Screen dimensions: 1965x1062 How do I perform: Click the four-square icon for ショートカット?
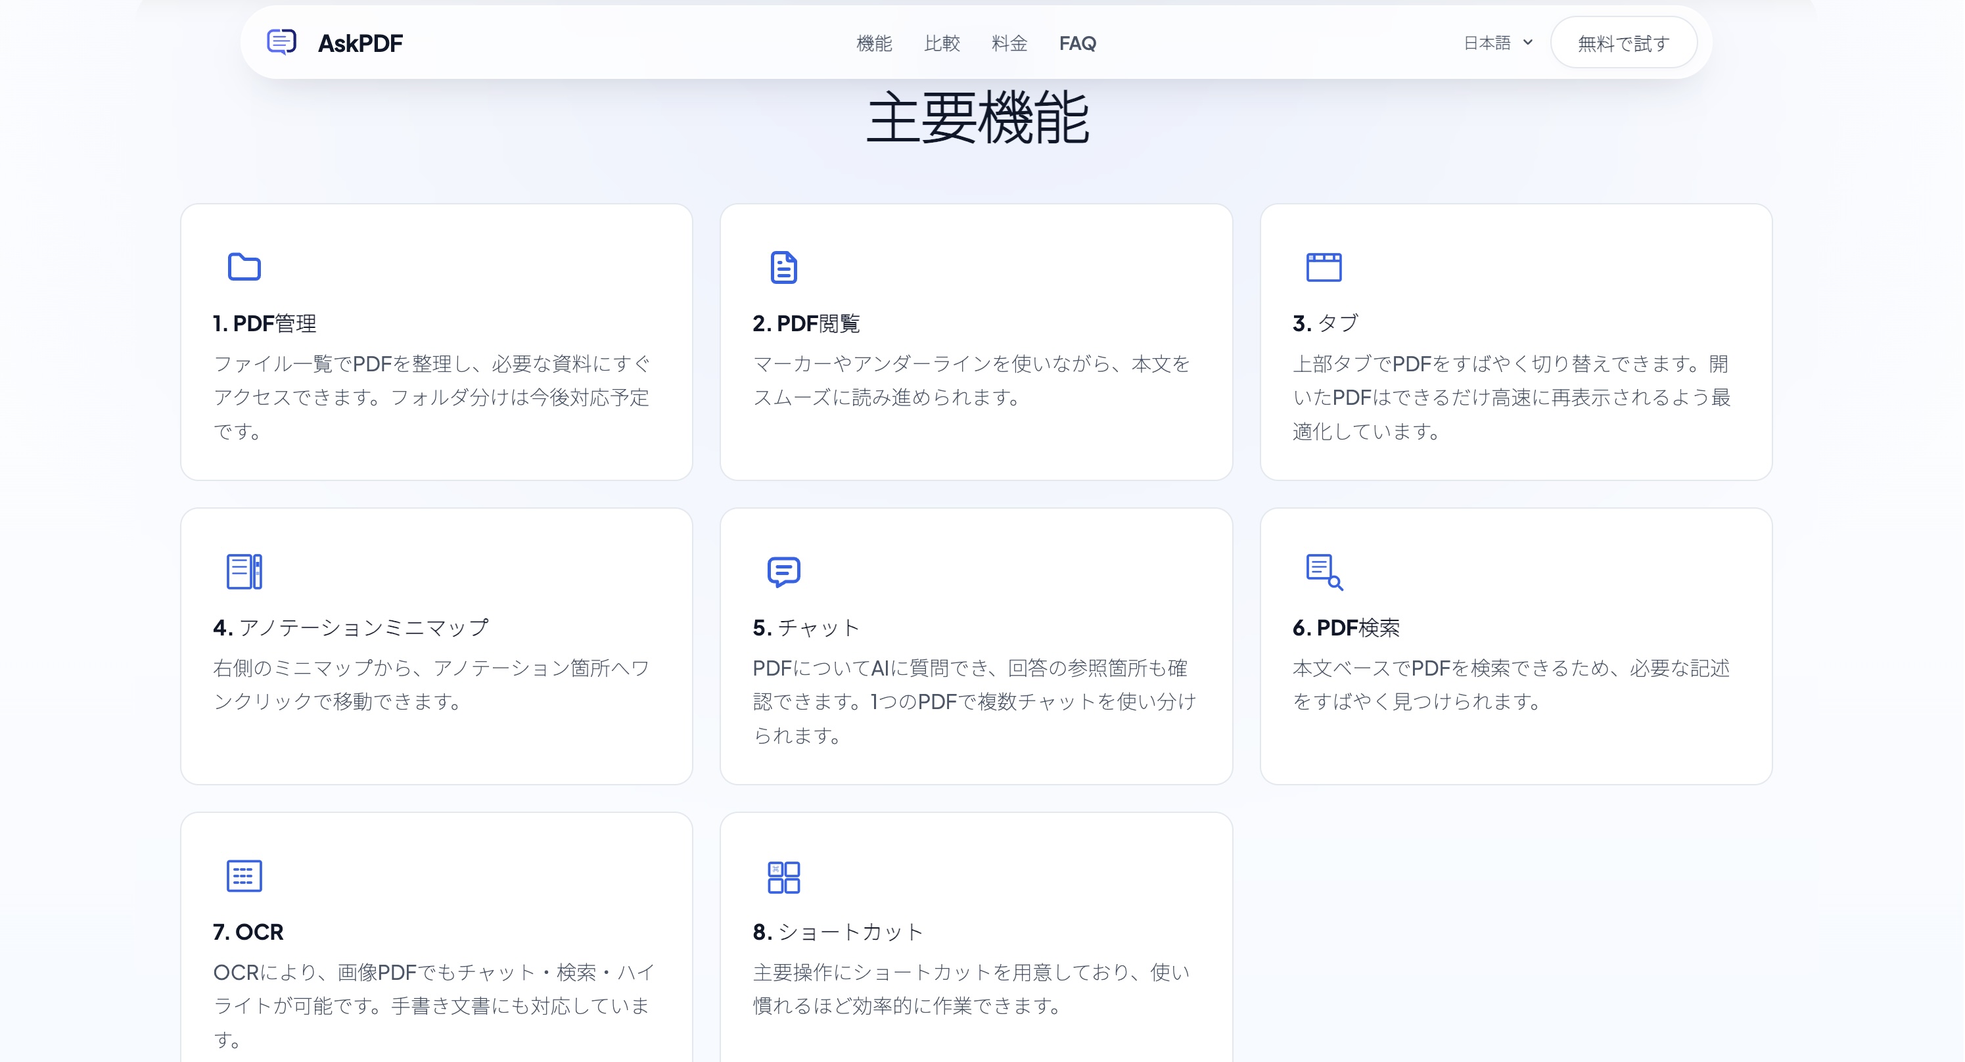click(x=783, y=877)
